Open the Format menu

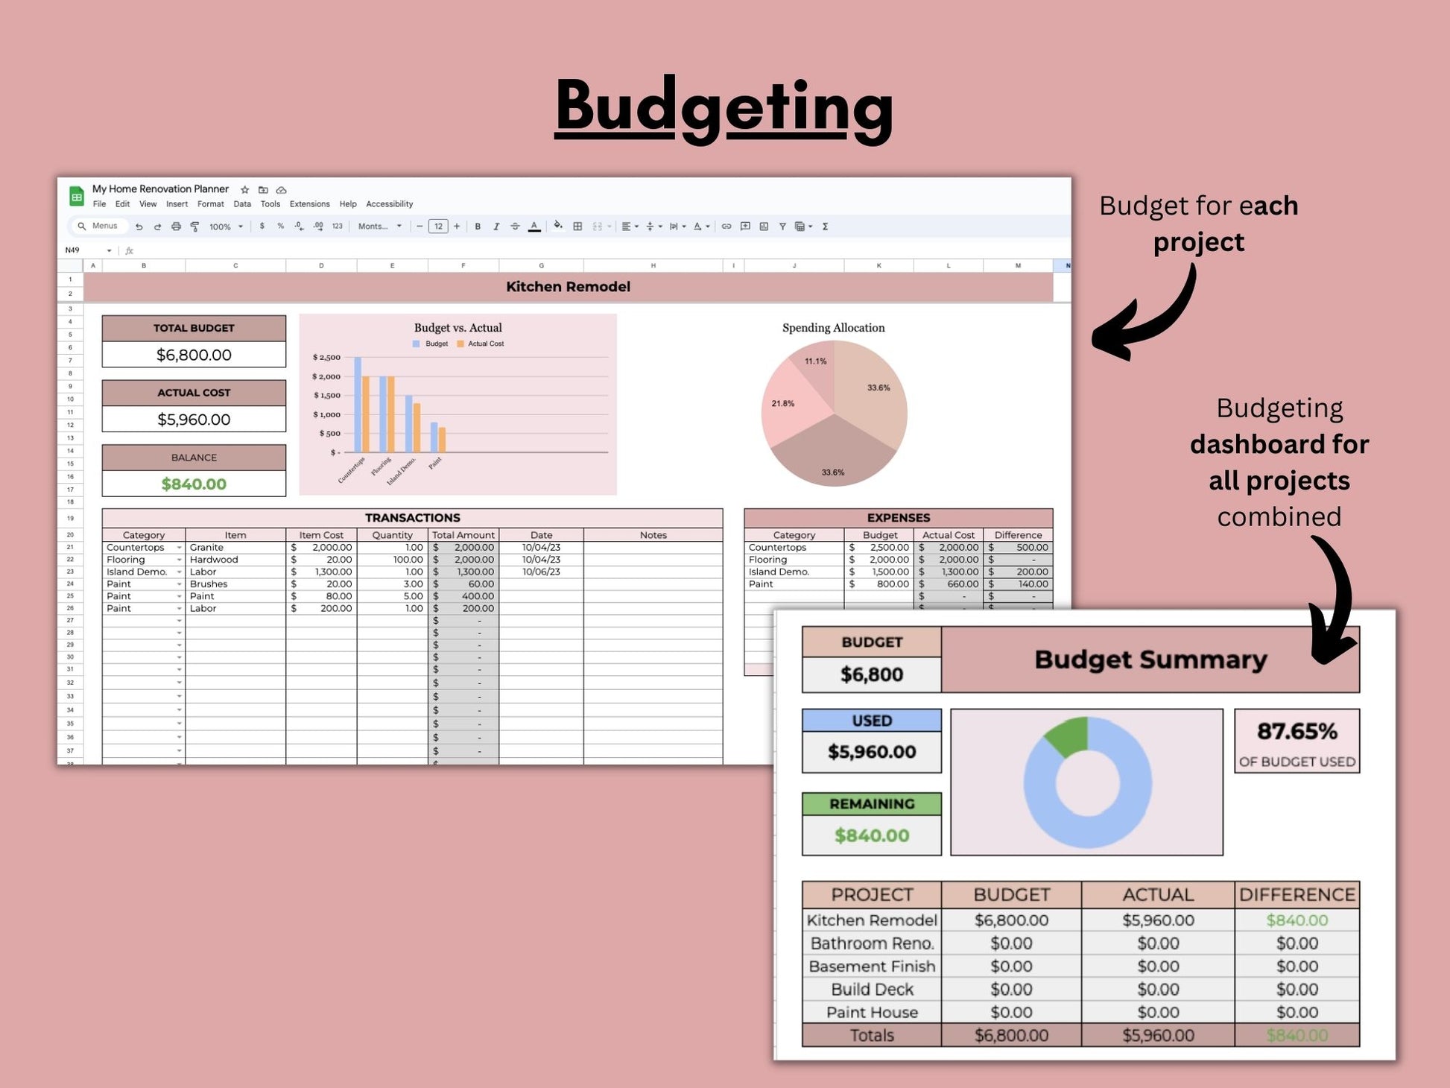[210, 204]
